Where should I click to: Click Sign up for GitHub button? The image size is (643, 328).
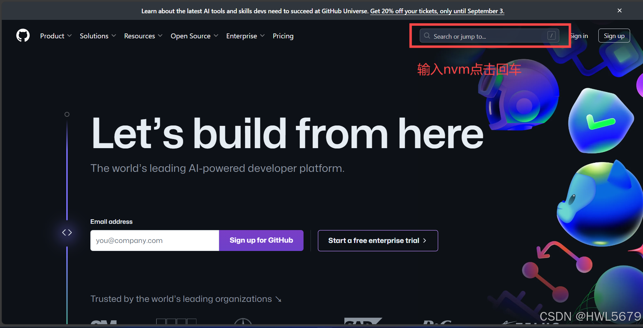tap(261, 241)
